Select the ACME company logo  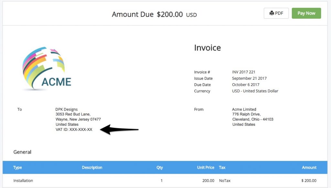pyautogui.click(x=45, y=66)
